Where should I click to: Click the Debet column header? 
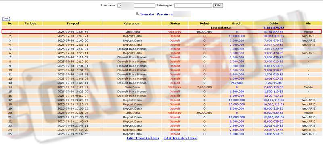(x=204, y=23)
